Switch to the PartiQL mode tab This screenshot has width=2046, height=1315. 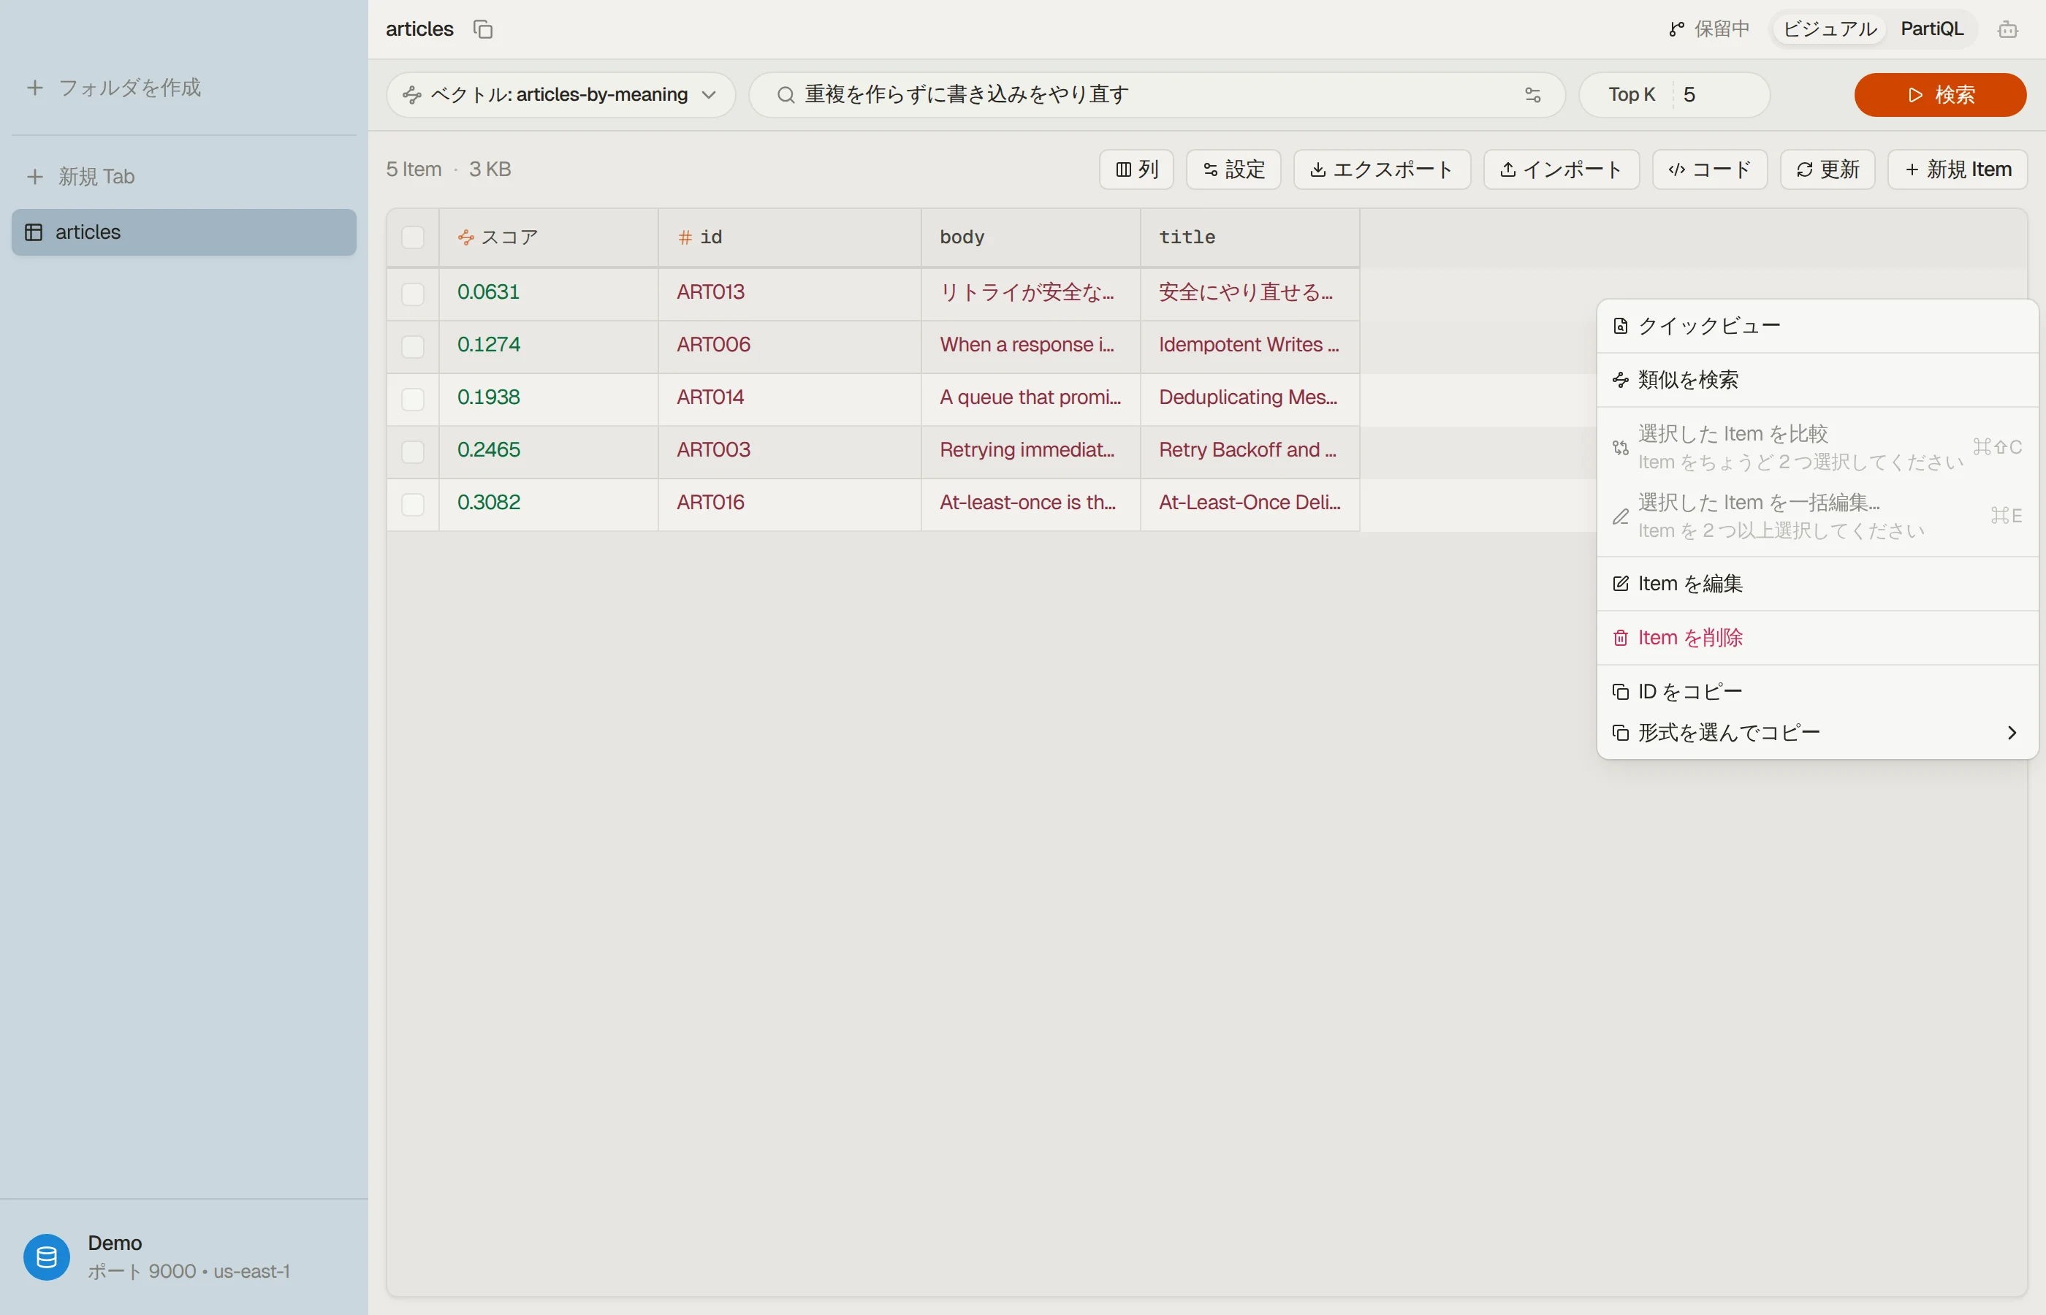pyautogui.click(x=1931, y=29)
